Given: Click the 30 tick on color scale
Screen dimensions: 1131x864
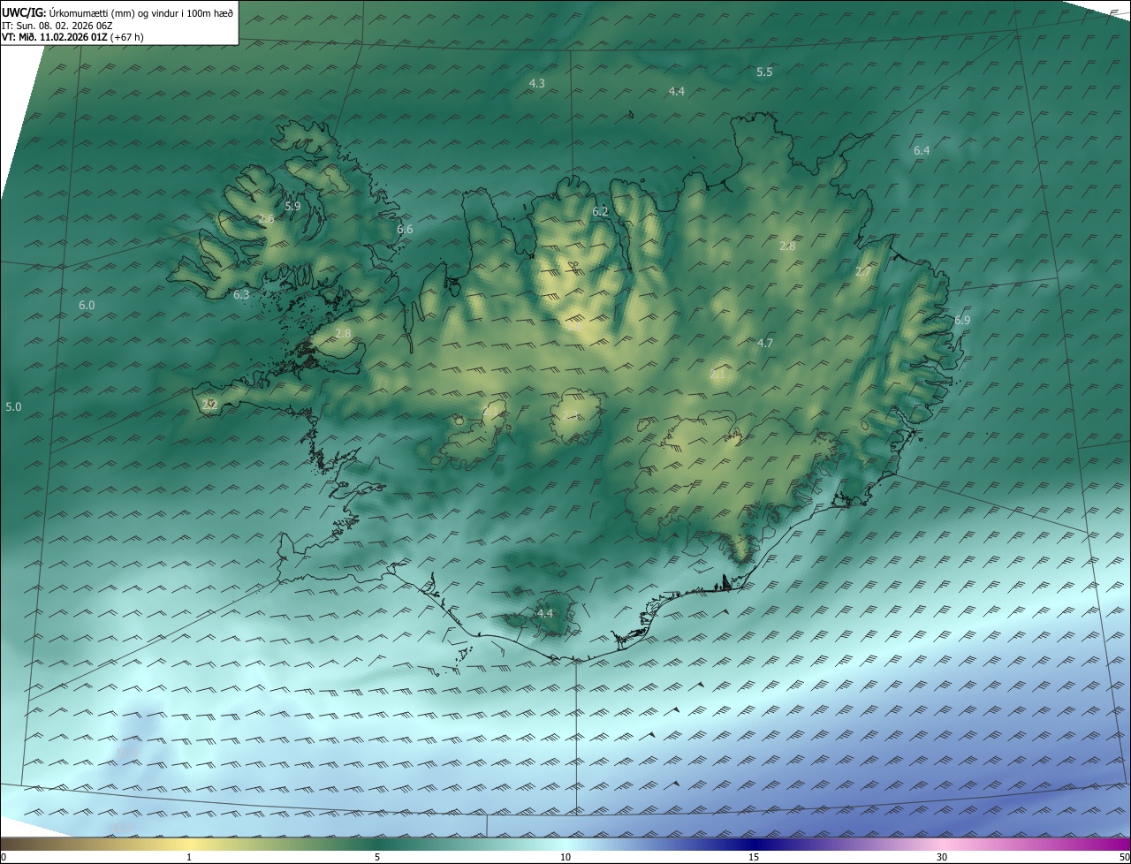Looking at the screenshot, I should 942,857.
